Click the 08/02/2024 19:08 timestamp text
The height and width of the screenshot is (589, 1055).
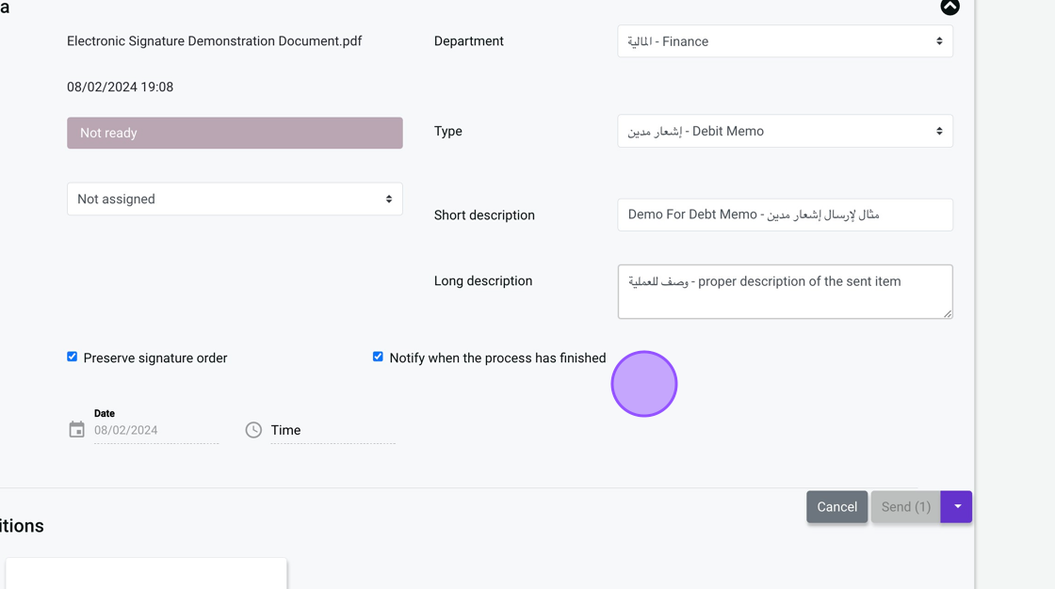121,88
